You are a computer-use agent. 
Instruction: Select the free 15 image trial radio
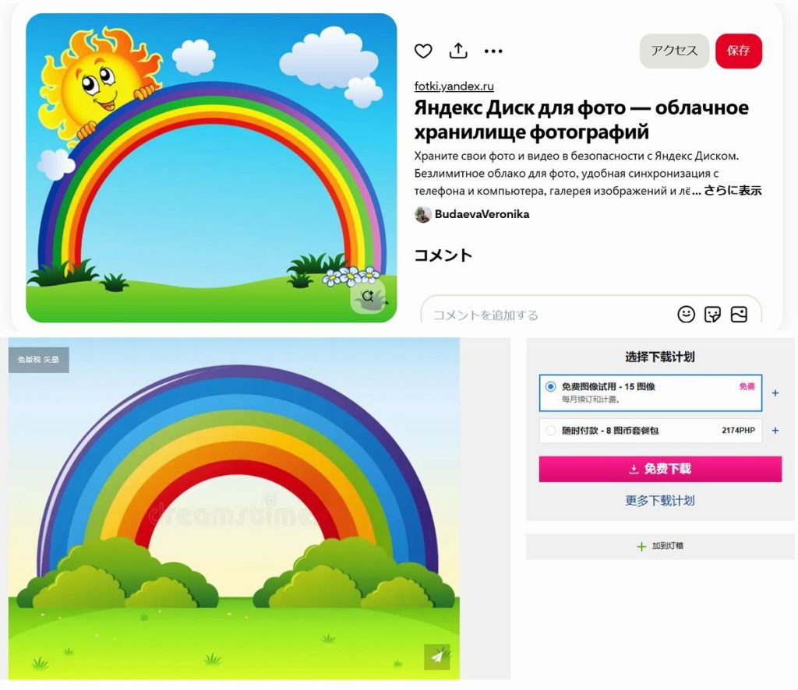pyautogui.click(x=550, y=386)
